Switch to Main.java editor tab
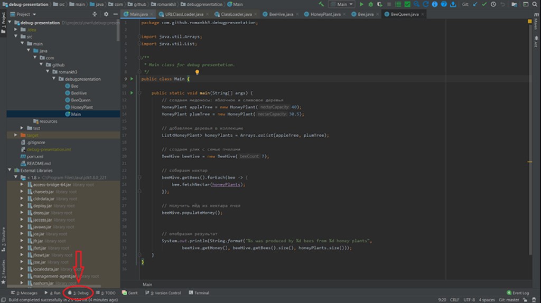Viewport: 541px width, 303px height. click(x=139, y=14)
